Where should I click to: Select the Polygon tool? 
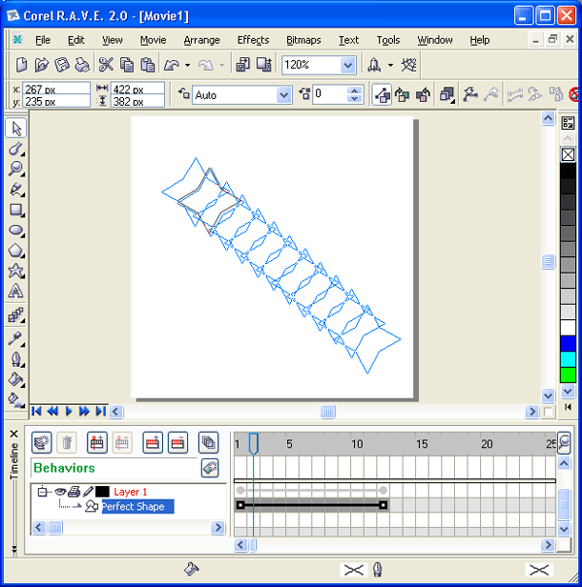[x=16, y=250]
